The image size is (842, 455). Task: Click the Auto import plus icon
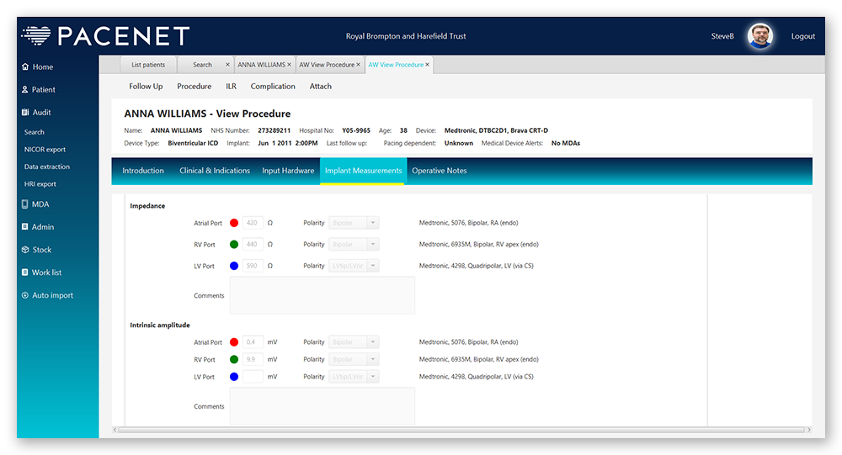24,295
